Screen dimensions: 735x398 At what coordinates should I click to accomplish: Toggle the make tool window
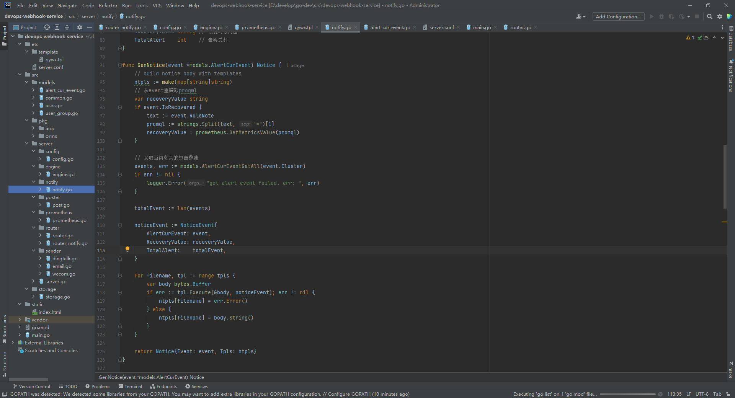coord(731,369)
